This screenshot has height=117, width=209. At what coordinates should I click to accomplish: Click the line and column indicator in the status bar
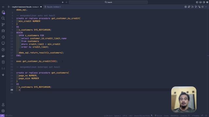pos(108,116)
